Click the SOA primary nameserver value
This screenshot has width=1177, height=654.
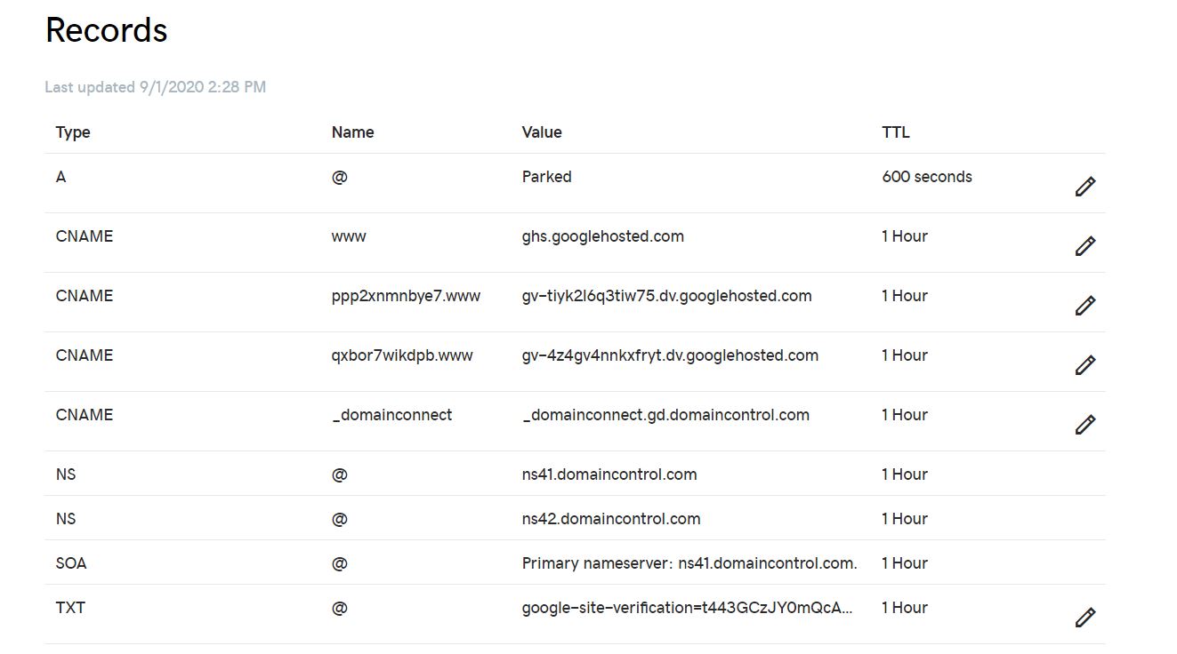(689, 563)
